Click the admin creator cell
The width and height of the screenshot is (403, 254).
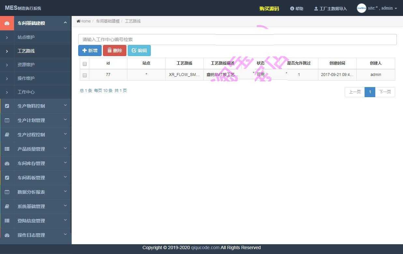pos(376,75)
